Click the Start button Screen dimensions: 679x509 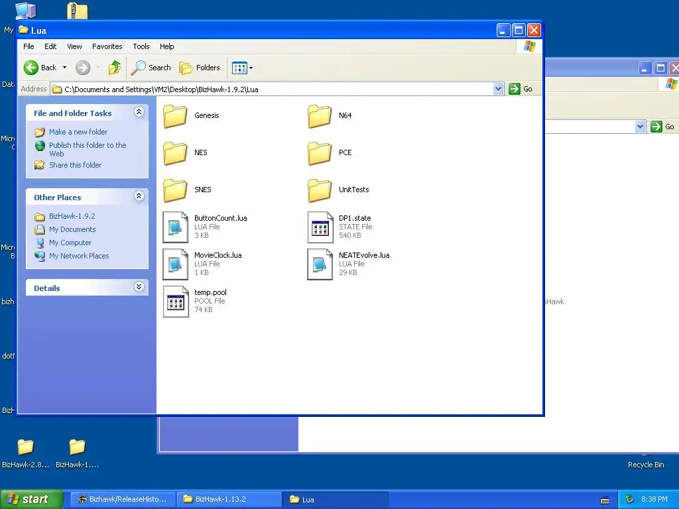tap(31, 500)
